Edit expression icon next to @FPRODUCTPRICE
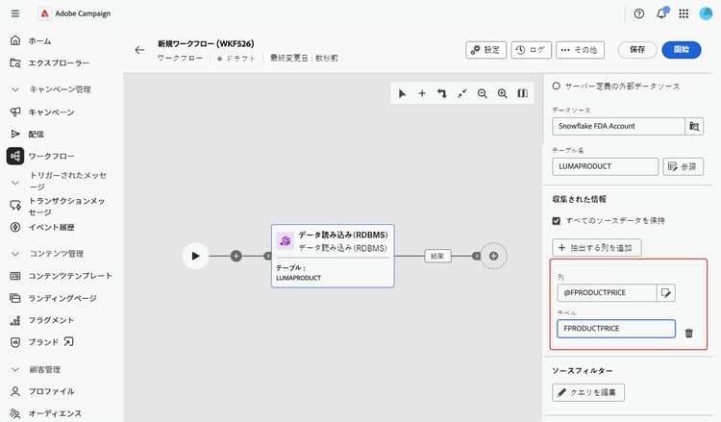The height and width of the screenshot is (422, 721). [666, 293]
